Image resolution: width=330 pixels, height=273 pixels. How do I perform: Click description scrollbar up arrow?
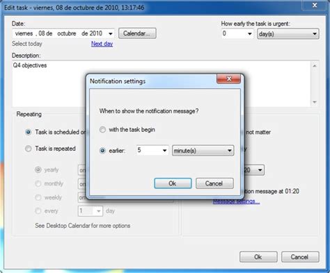click(x=315, y=66)
